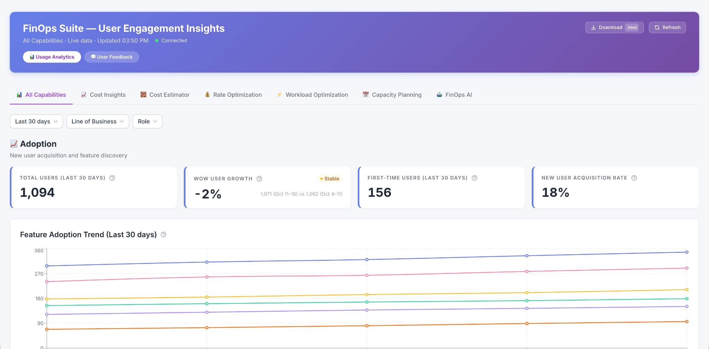
Task: Click the first pink line data point
Action: point(47,282)
